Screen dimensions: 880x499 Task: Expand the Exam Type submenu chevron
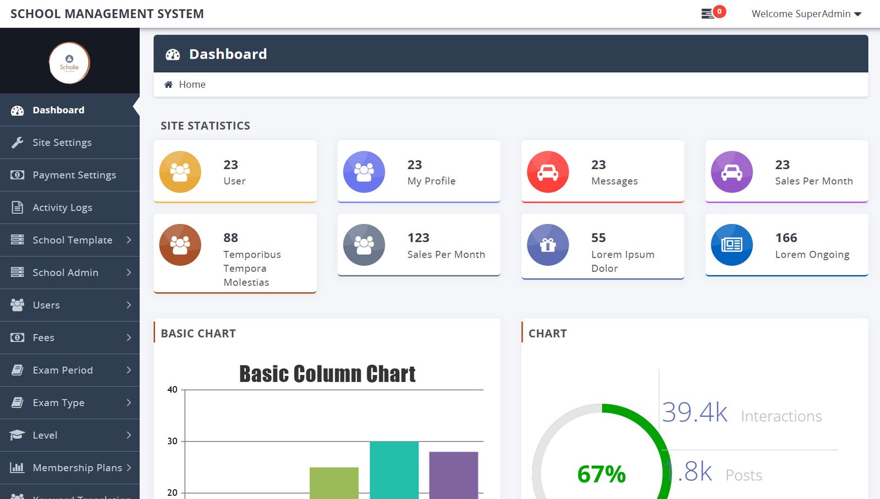pos(129,402)
